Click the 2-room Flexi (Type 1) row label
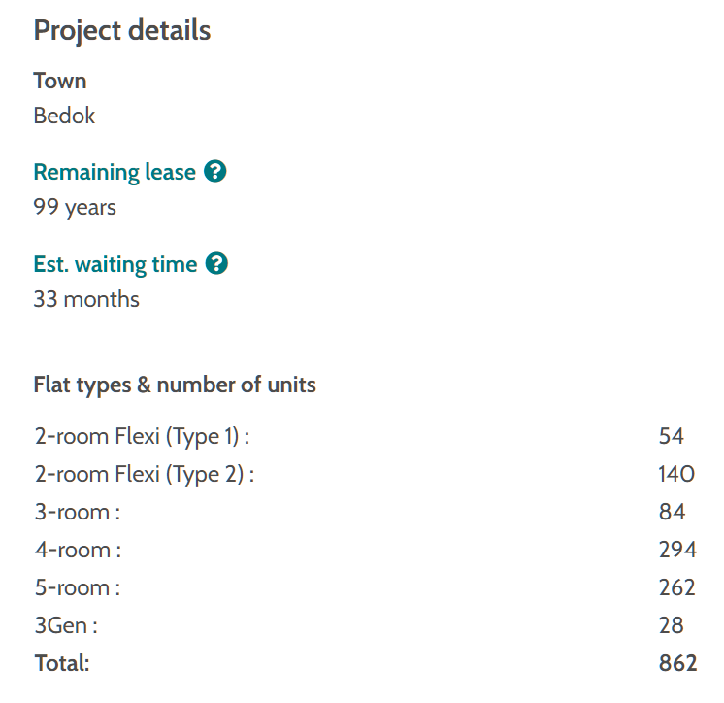 [x=142, y=436]
